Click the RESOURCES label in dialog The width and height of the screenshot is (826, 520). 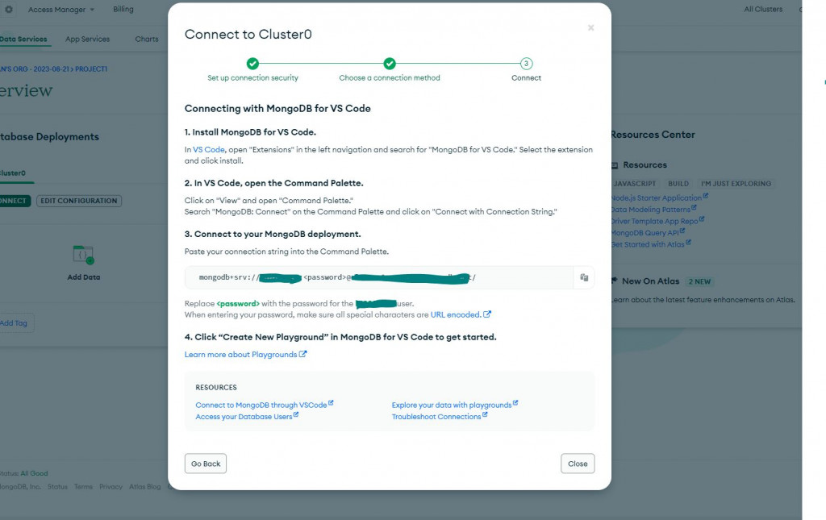tap(216, 387)
